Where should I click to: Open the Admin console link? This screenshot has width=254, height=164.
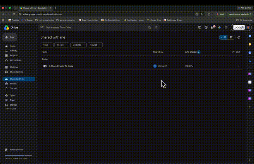(x=14, y=150)
